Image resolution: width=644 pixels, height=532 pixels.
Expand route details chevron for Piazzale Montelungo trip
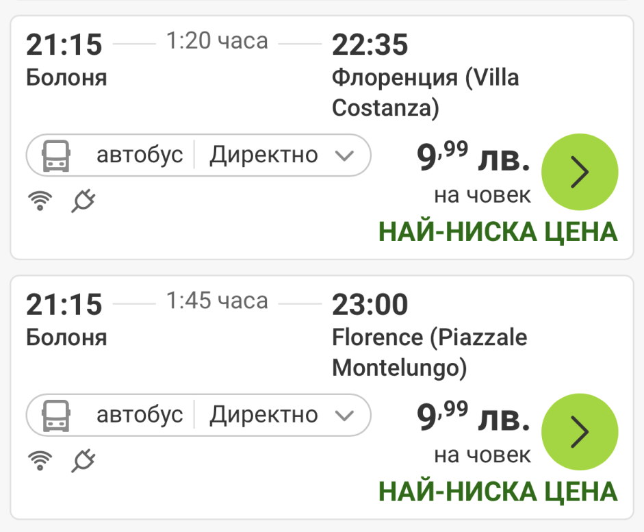tap(344, 416)
